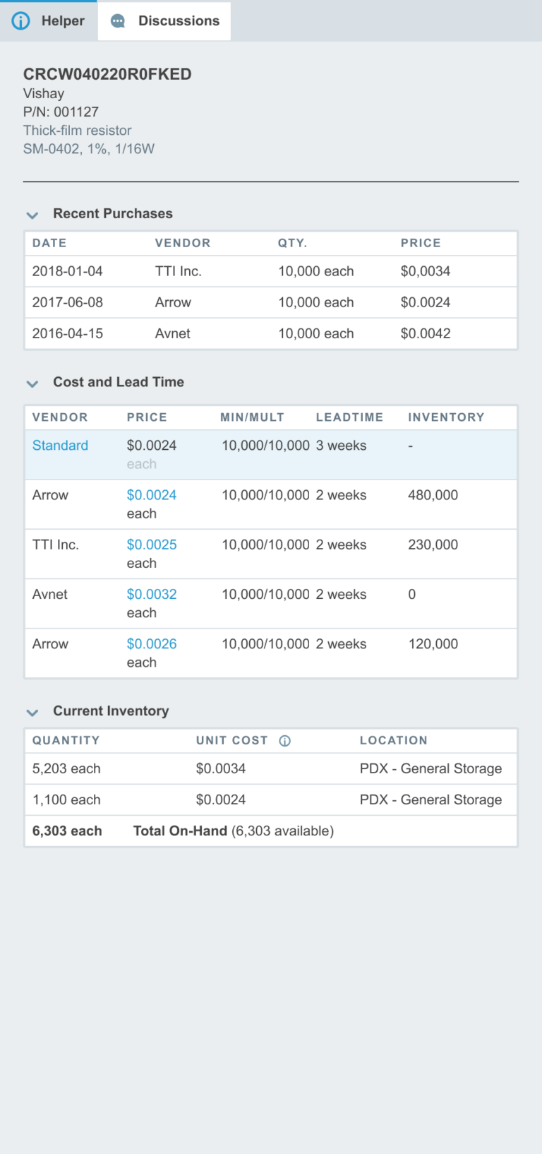Click the MIN/MULT column header

tap(252, 417)
